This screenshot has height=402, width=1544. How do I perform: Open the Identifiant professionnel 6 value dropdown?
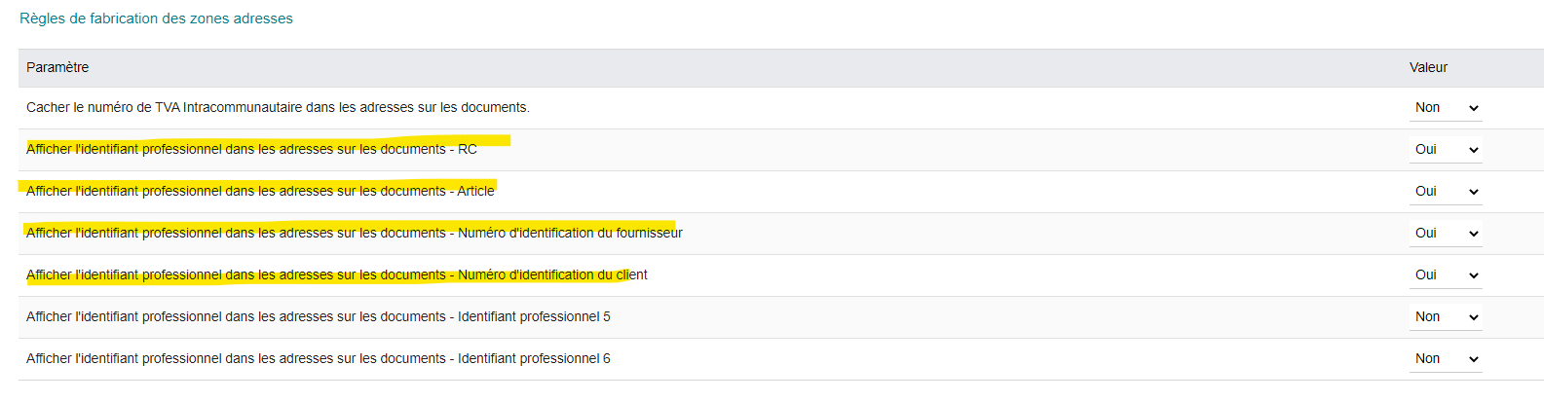(x=1446, y=359)
